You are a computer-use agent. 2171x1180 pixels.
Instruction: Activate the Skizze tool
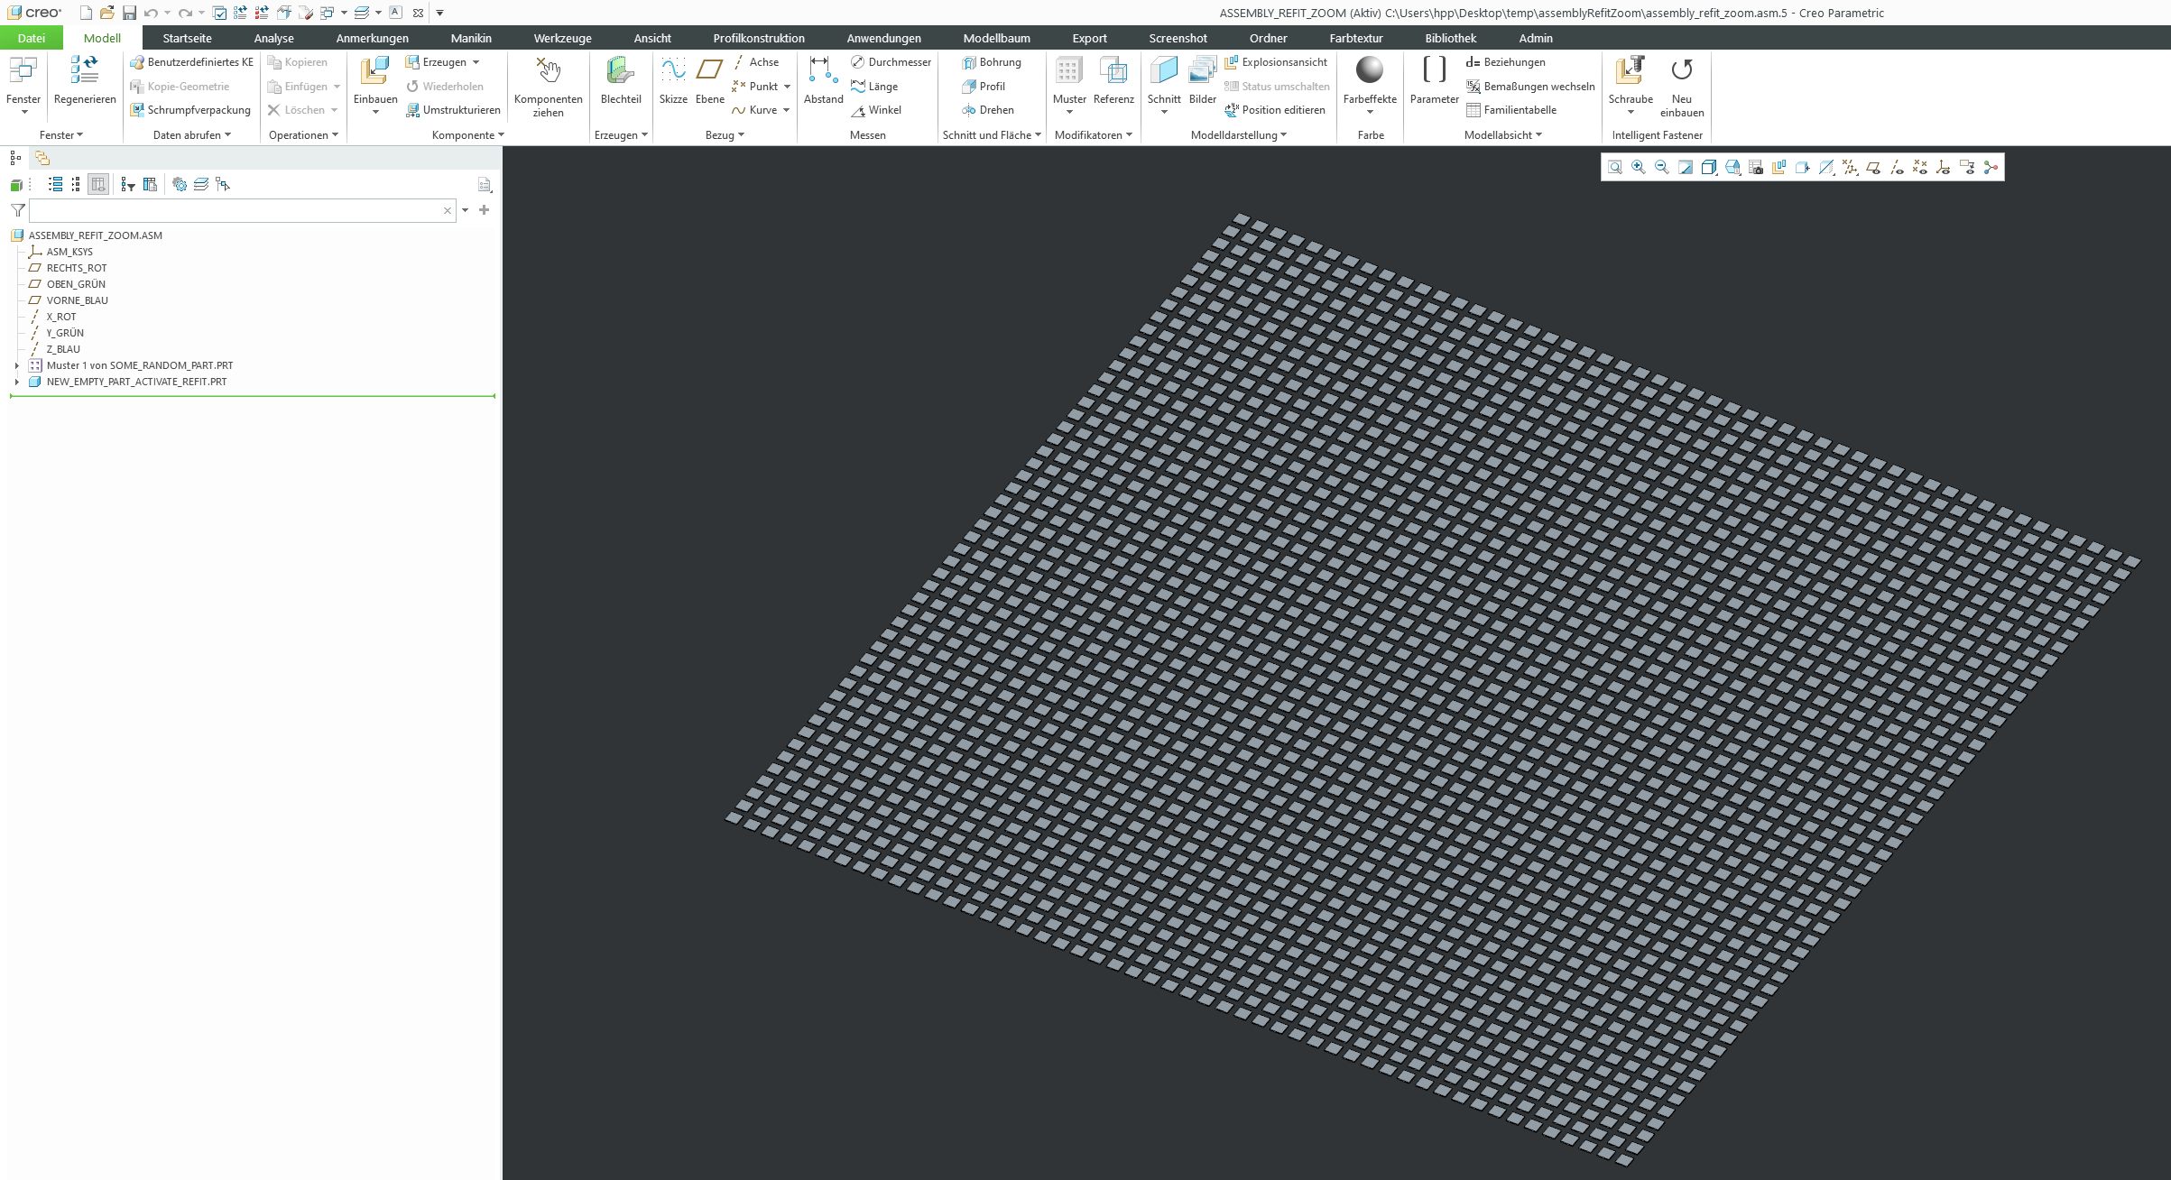click(672, 80)
